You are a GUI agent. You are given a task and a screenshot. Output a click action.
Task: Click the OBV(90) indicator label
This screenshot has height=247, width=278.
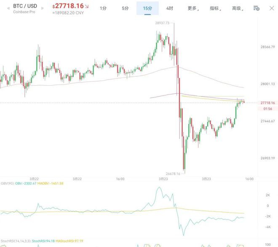[7, 183]
